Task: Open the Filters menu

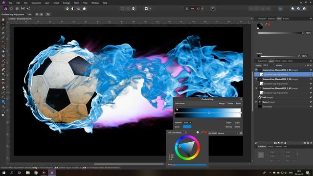Action: (x=76, y=3)
